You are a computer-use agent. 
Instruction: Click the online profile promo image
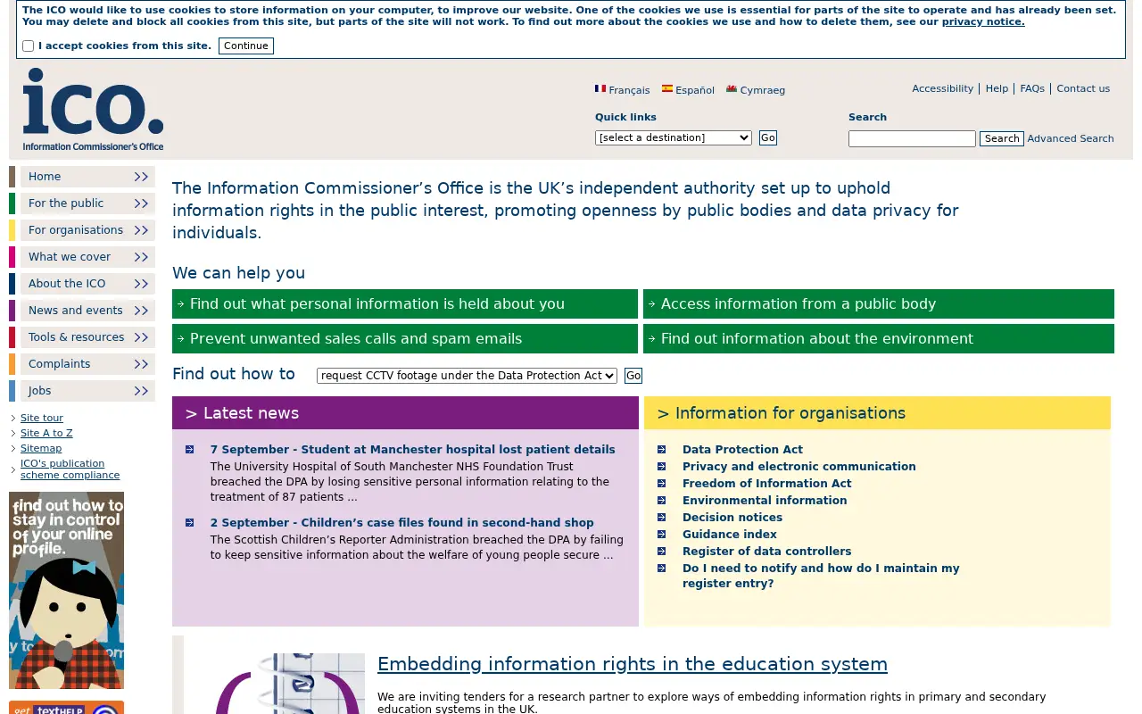click(67, 590)
